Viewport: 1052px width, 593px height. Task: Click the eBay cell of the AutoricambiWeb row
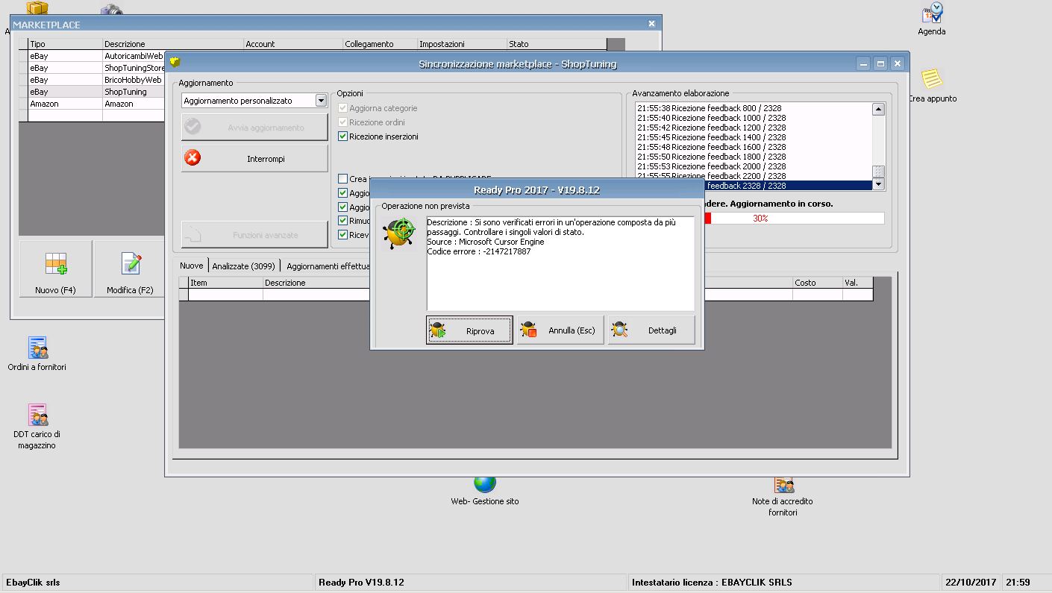(x=65, y=56)
